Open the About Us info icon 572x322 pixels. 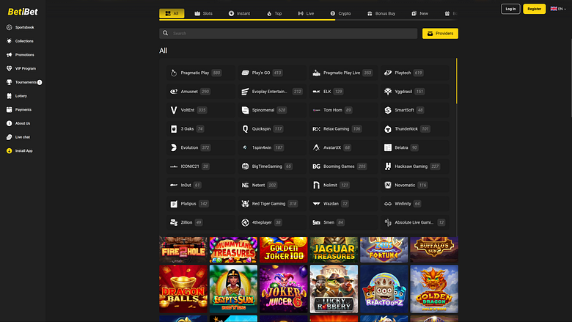pos(9,123)
